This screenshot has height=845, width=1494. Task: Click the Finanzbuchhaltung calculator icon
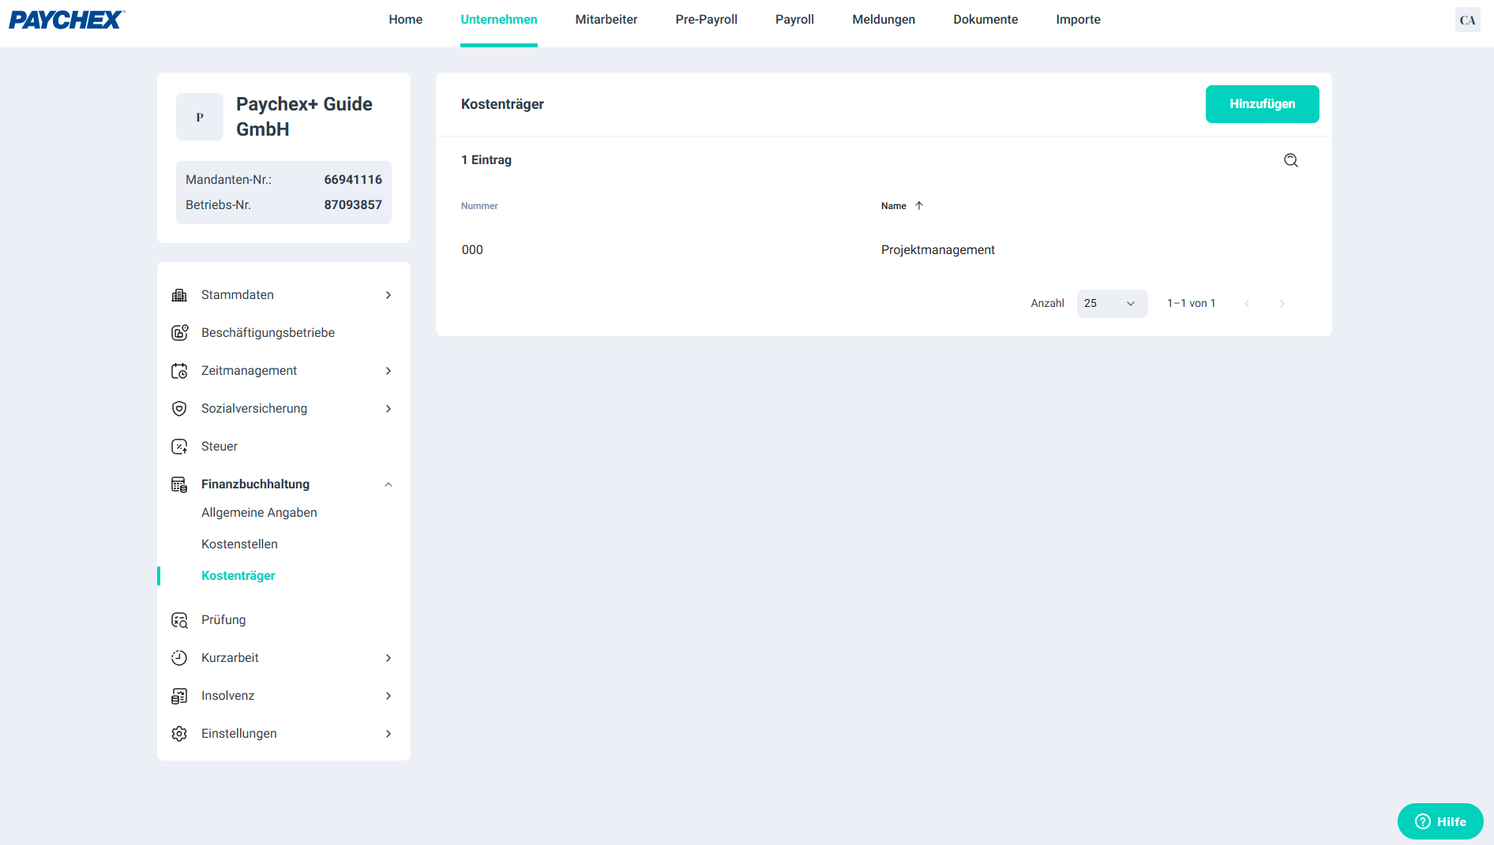(179, 484)
